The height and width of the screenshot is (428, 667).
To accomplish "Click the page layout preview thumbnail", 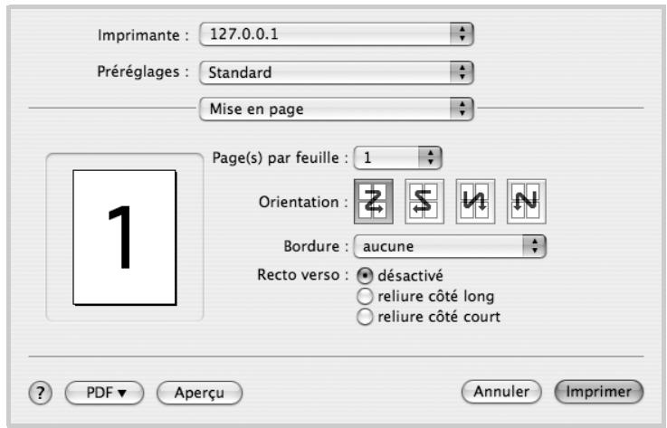I will [x=125, y=237].
